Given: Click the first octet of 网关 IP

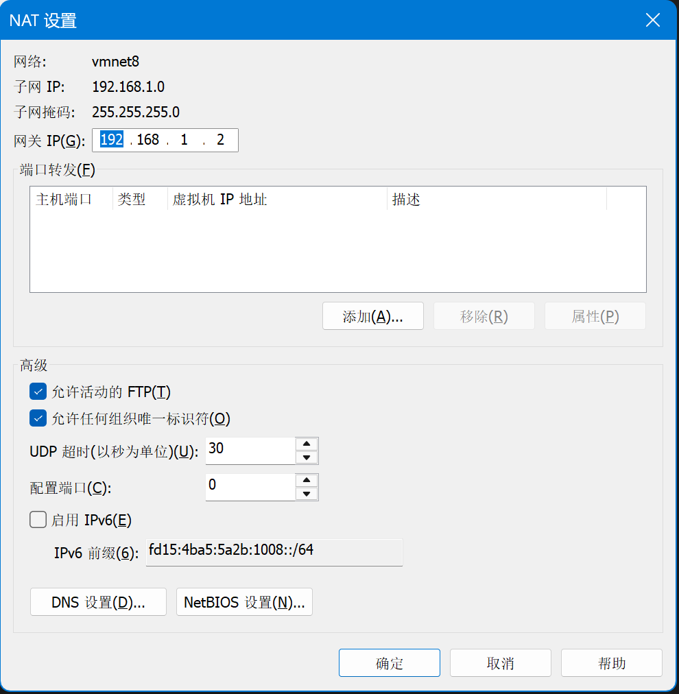Looking at the screenshot, I should pyautogui.click(x=111, y=140).
